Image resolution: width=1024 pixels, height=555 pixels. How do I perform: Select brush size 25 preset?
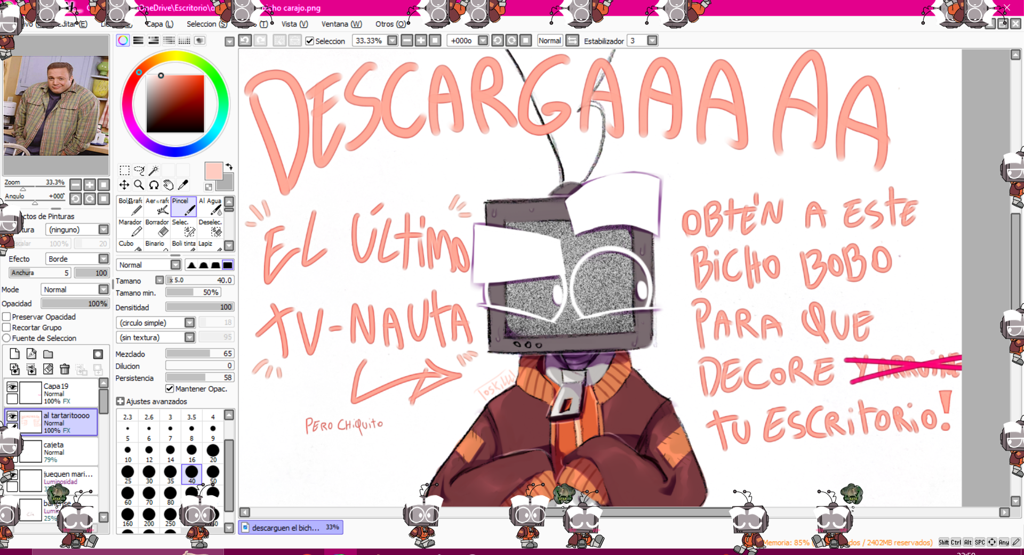coord(127,474)
